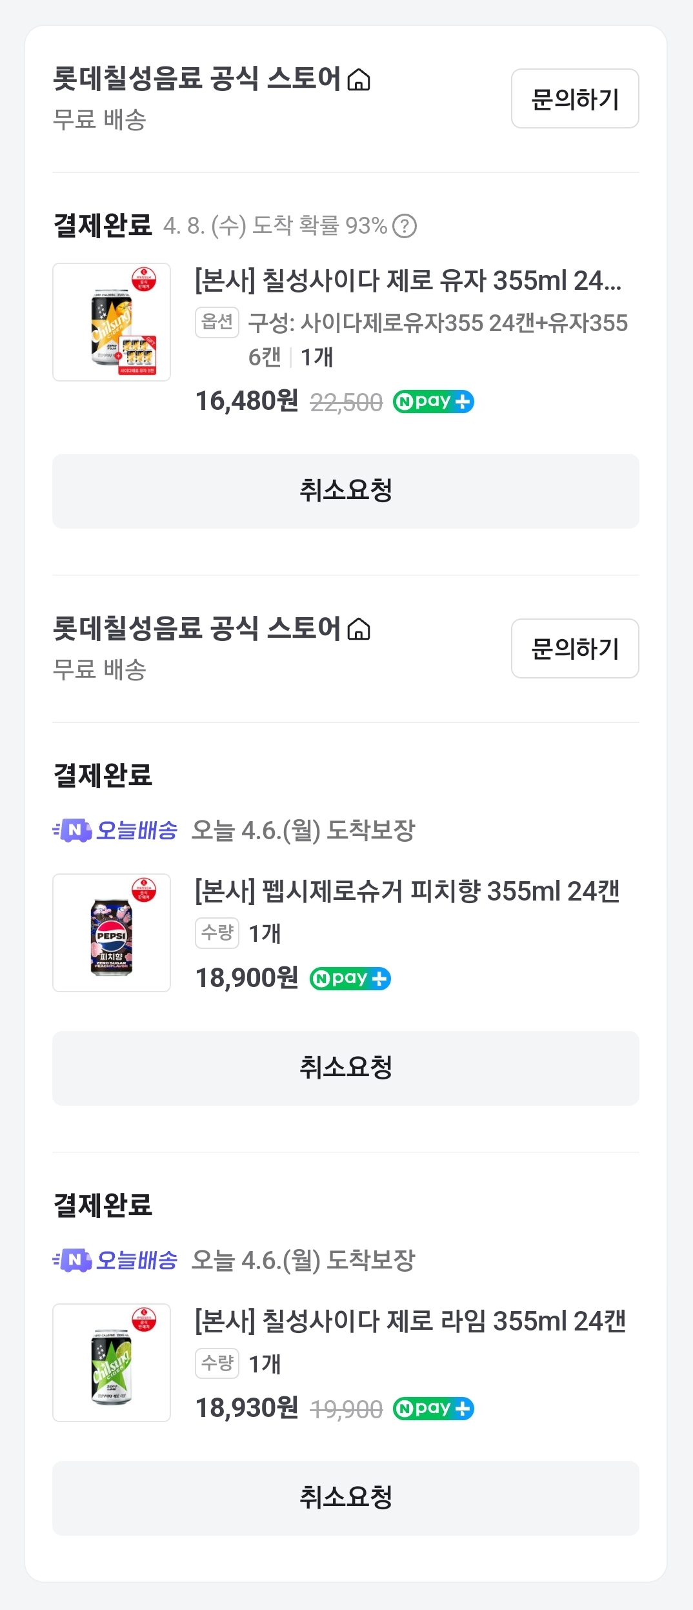
Task: Open the 펩시제로슈거 피치향 product title
Action: 407,892
